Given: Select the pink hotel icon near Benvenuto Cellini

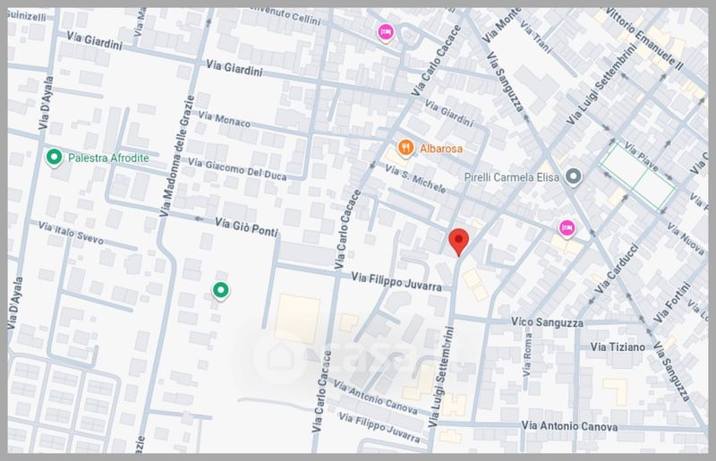Looking at the screenshot, I should [x=385, y=32].
